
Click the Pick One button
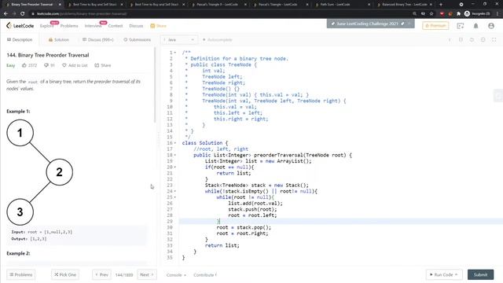point(65,274)
